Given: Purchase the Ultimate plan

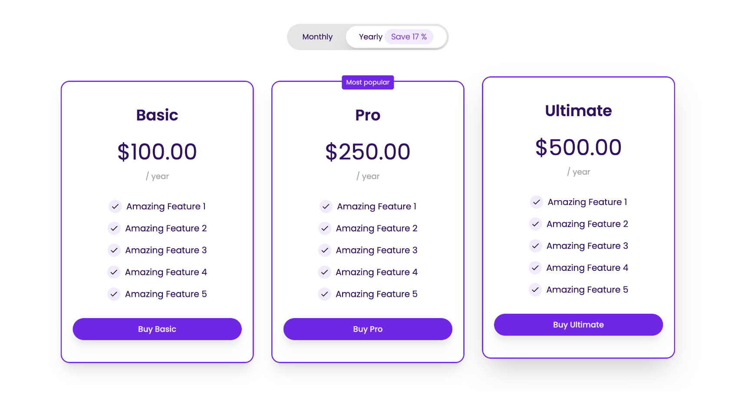Looking at the screenshot, I should pyautogui.click(x=578, y=325).
